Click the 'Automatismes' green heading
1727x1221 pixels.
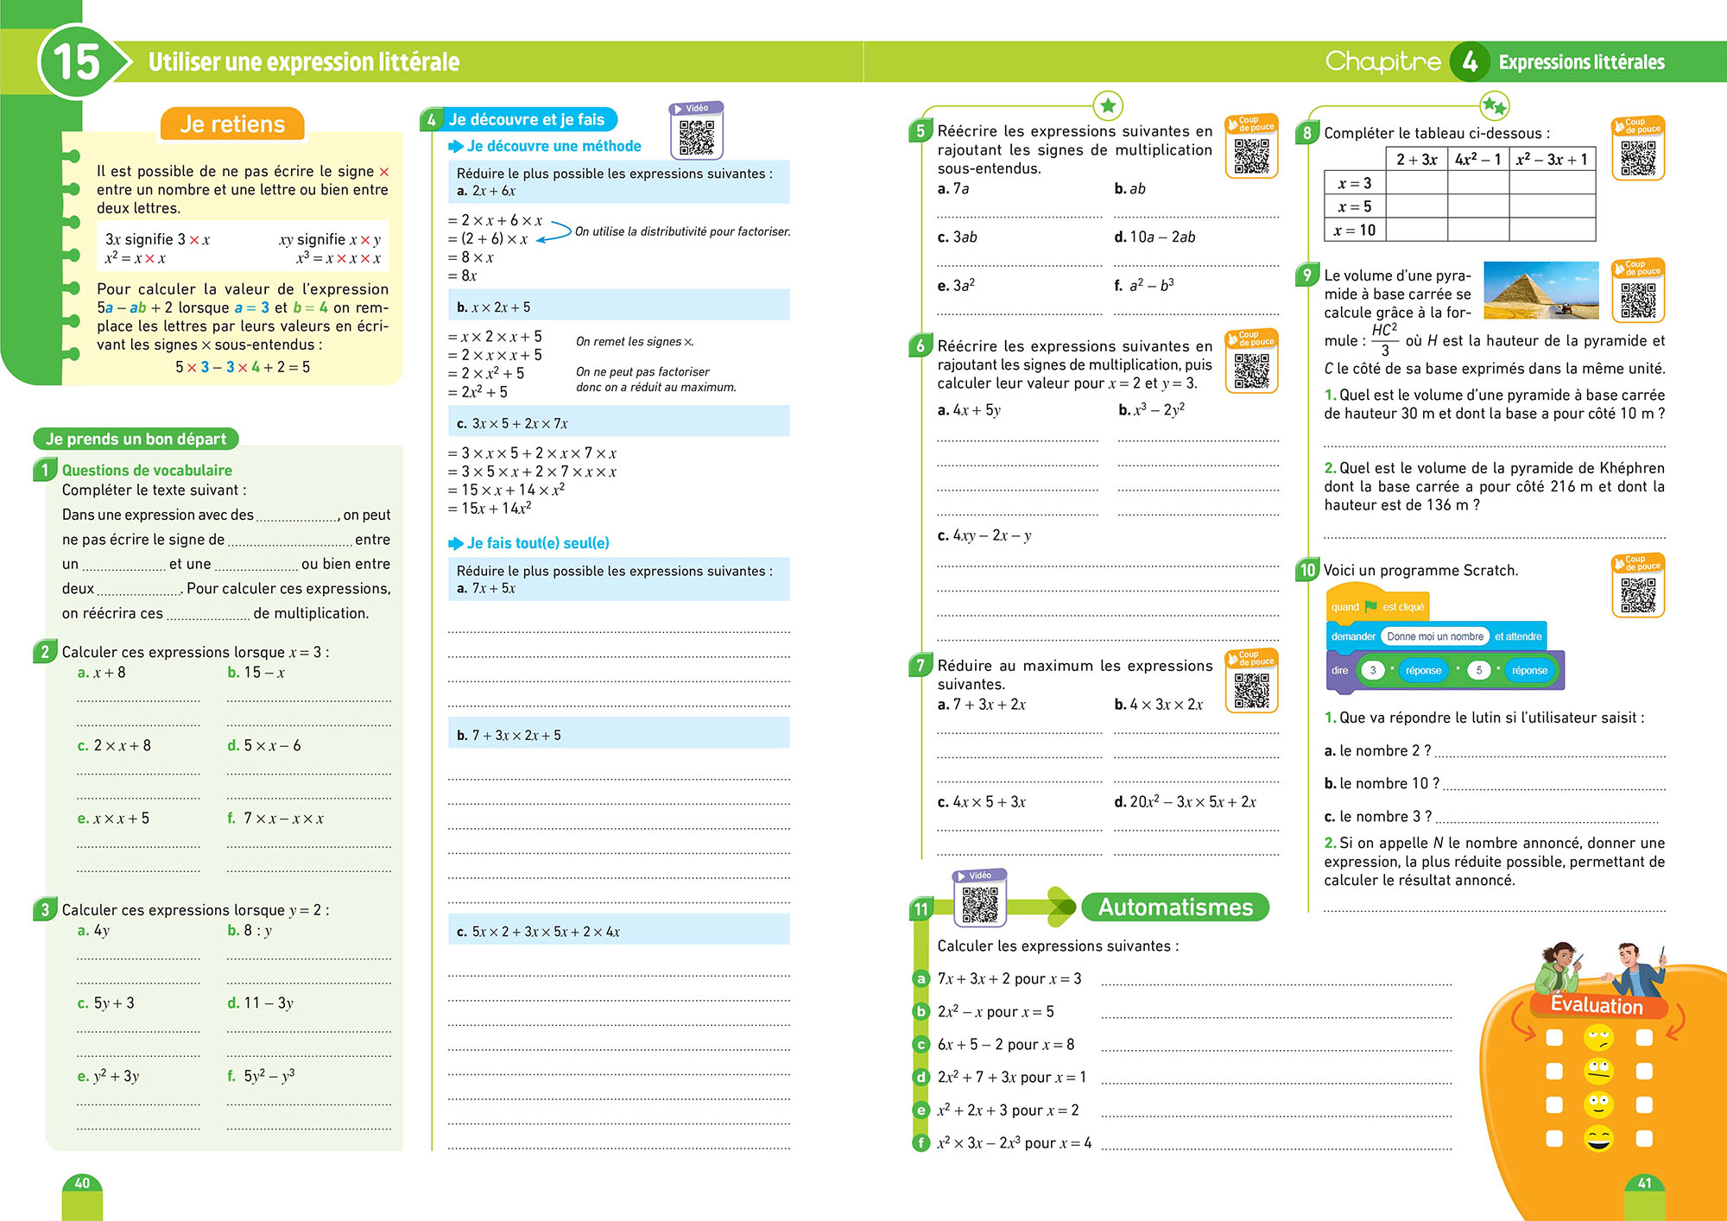point(1175,907)
